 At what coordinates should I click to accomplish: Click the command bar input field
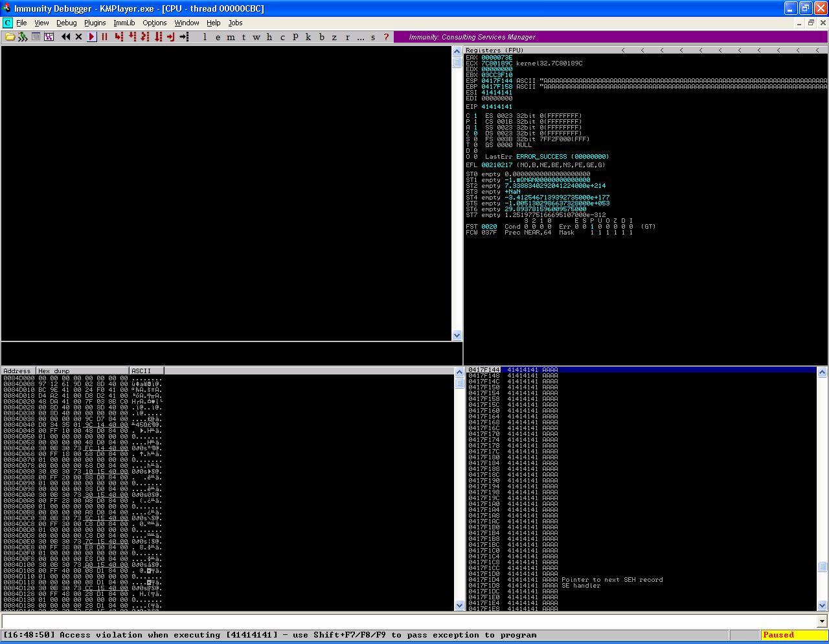(409, 621)
